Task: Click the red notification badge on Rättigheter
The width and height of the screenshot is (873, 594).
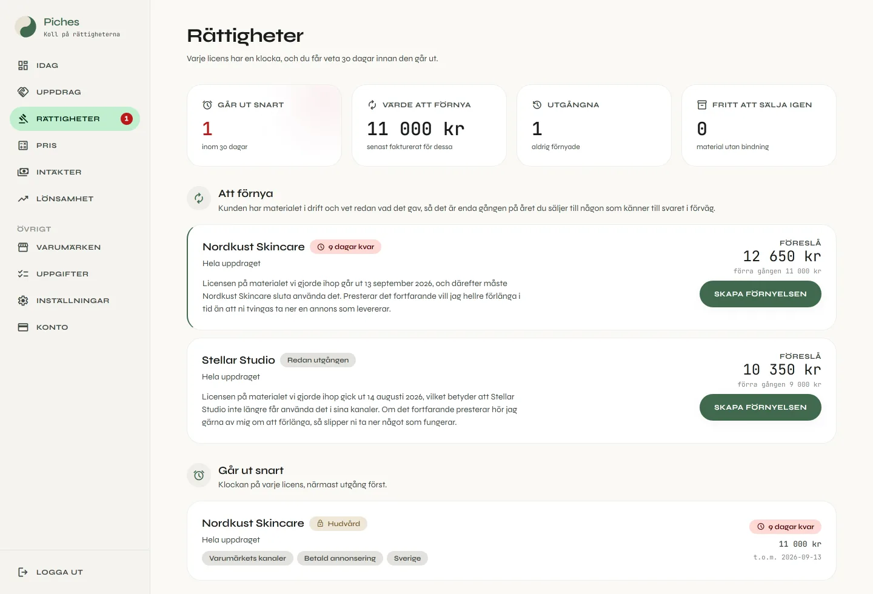Action: (x=126, y=119)
